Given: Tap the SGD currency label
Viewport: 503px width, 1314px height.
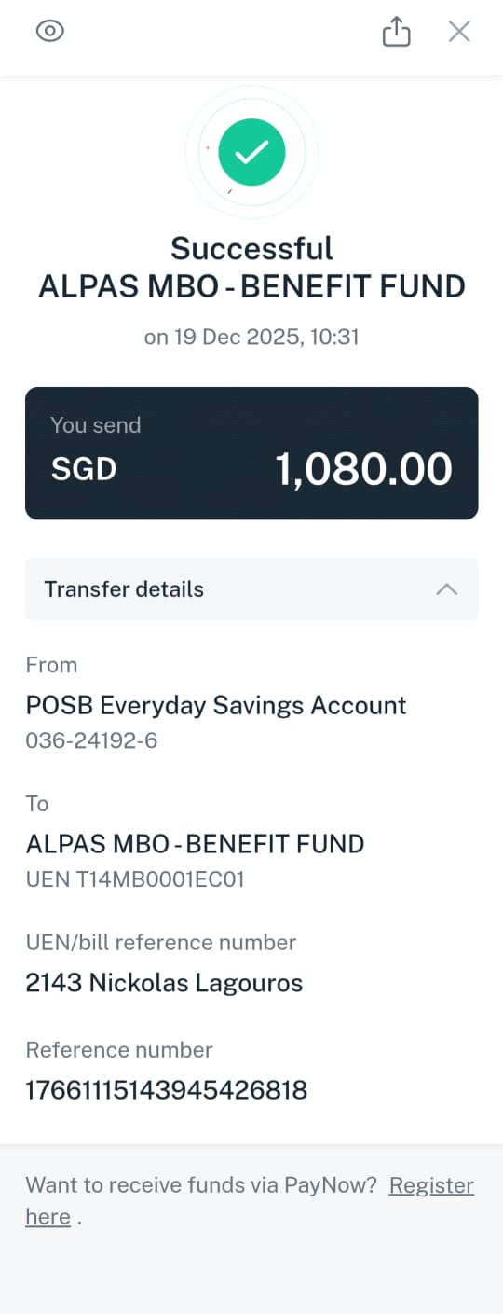Looking at the screenshot, I should 84,468.
